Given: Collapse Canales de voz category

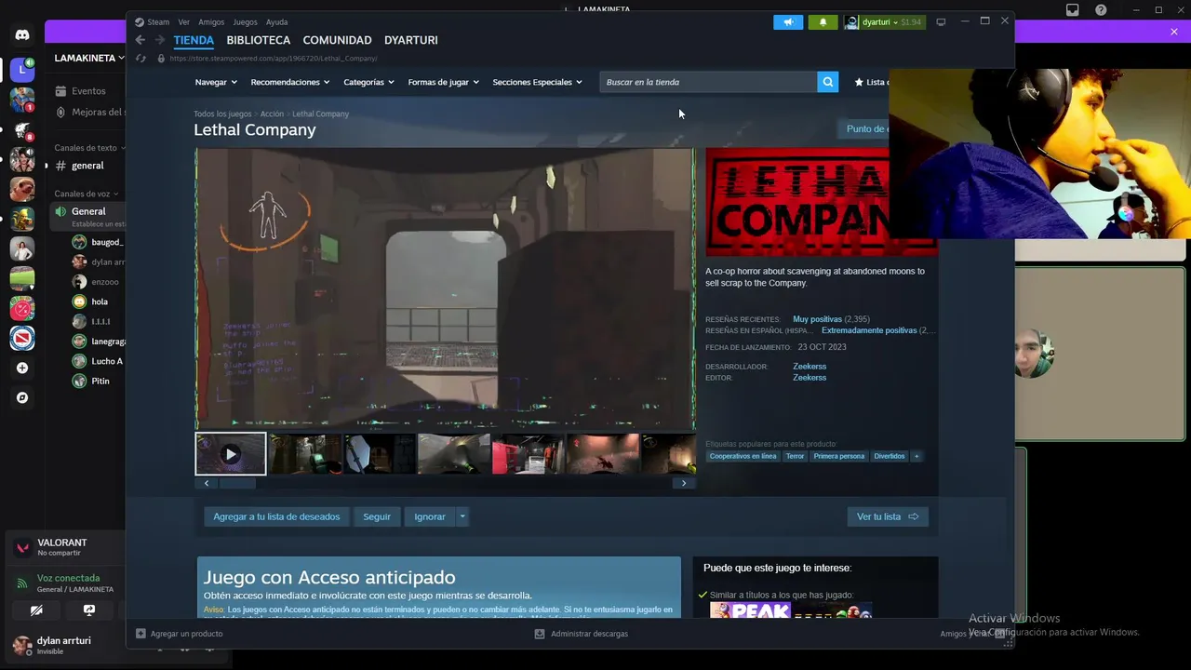Looking at the screenshot, I should click(x=85, y=194).
